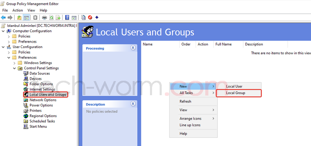Collapse the Computer Configuration tree node

coord(3,31)
